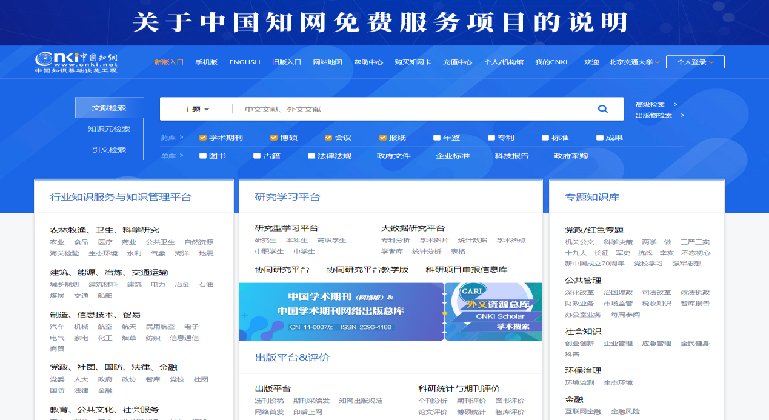
Task: Expand the 北京交通大学 institution dropdown
Action: pyautogui.click(x=634, y=62)
